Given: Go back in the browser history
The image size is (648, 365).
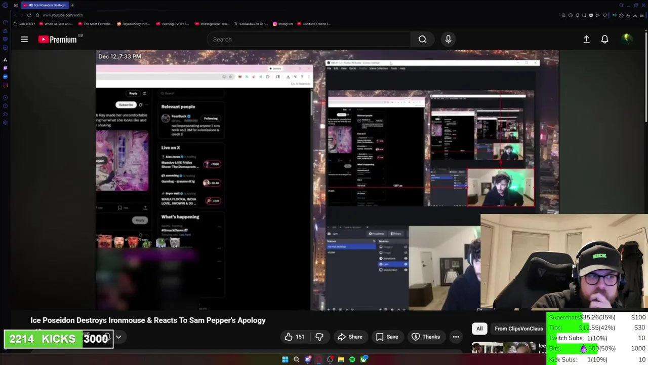Looking at the screenshot, I should (x=16, y=15).
